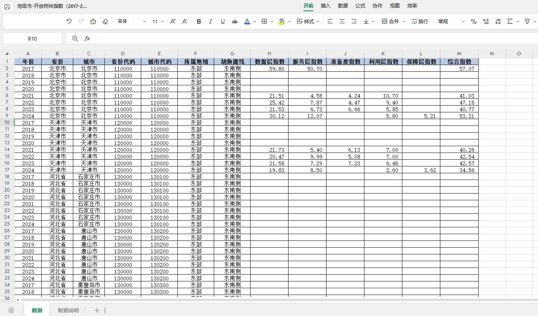The height and width of the screenshot is (316, 538).
Task: Click the header cell 胡焕庸线
Action: tap(232, 62)
